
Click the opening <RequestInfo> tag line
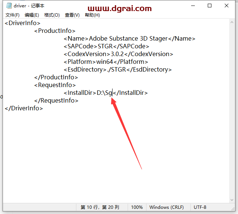(55, 85)
